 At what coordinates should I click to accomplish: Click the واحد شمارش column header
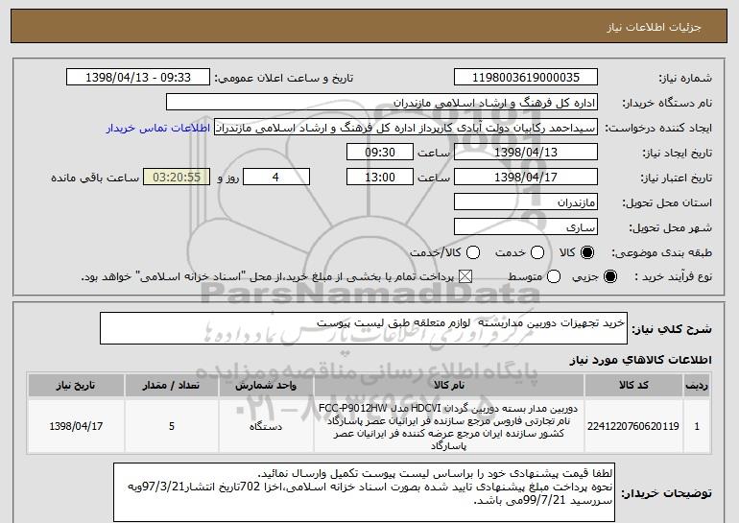266,386
